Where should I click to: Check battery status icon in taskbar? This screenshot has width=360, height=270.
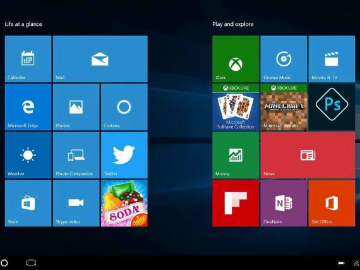pyautogui.click(x=342, y=263)
